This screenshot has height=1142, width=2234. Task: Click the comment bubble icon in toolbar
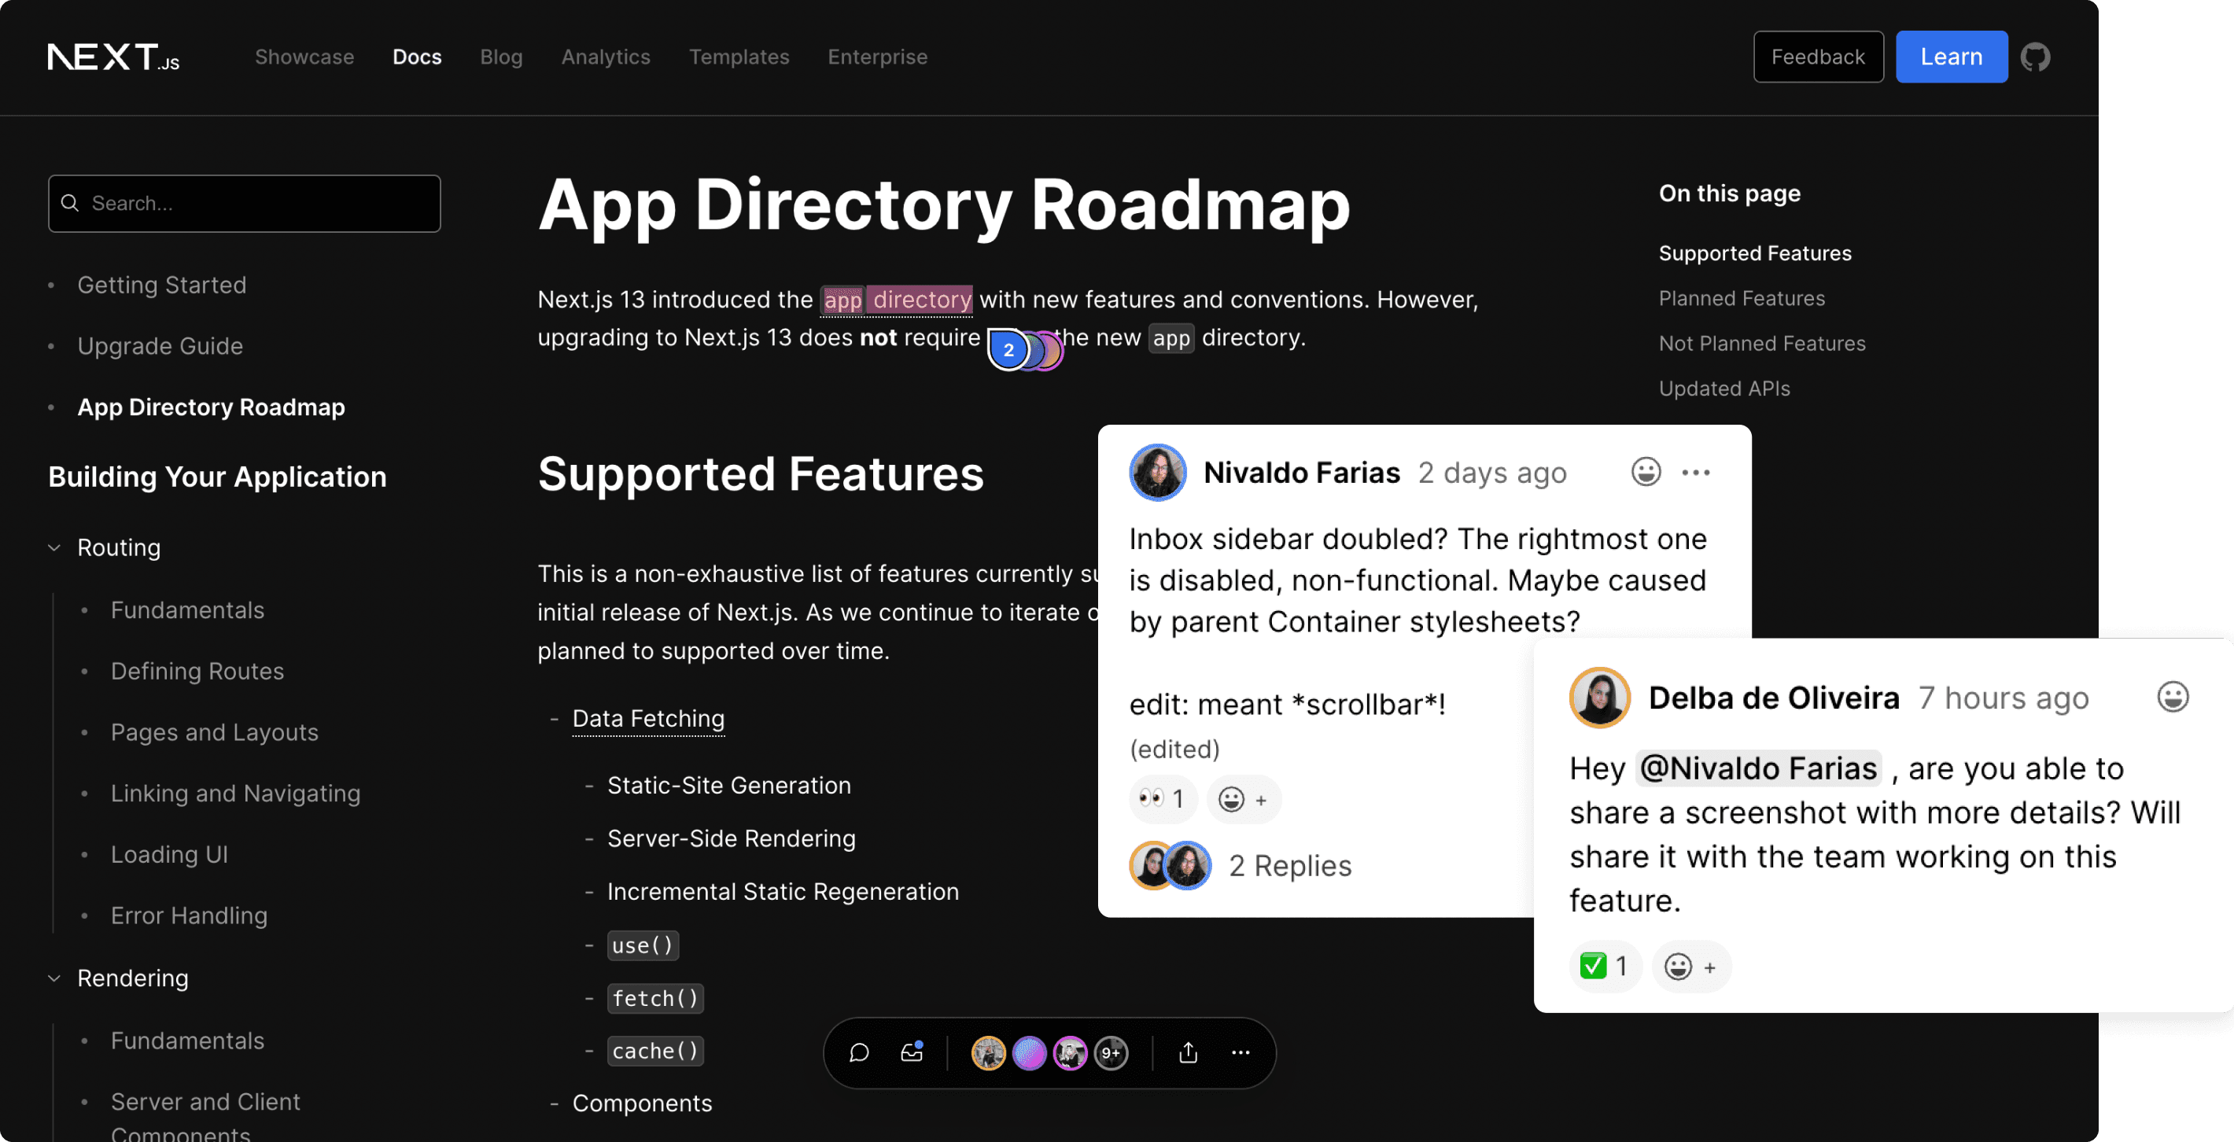(858, 1052)
